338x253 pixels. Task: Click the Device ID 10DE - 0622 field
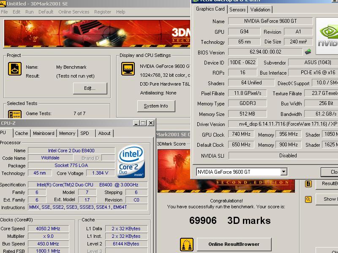243,62
